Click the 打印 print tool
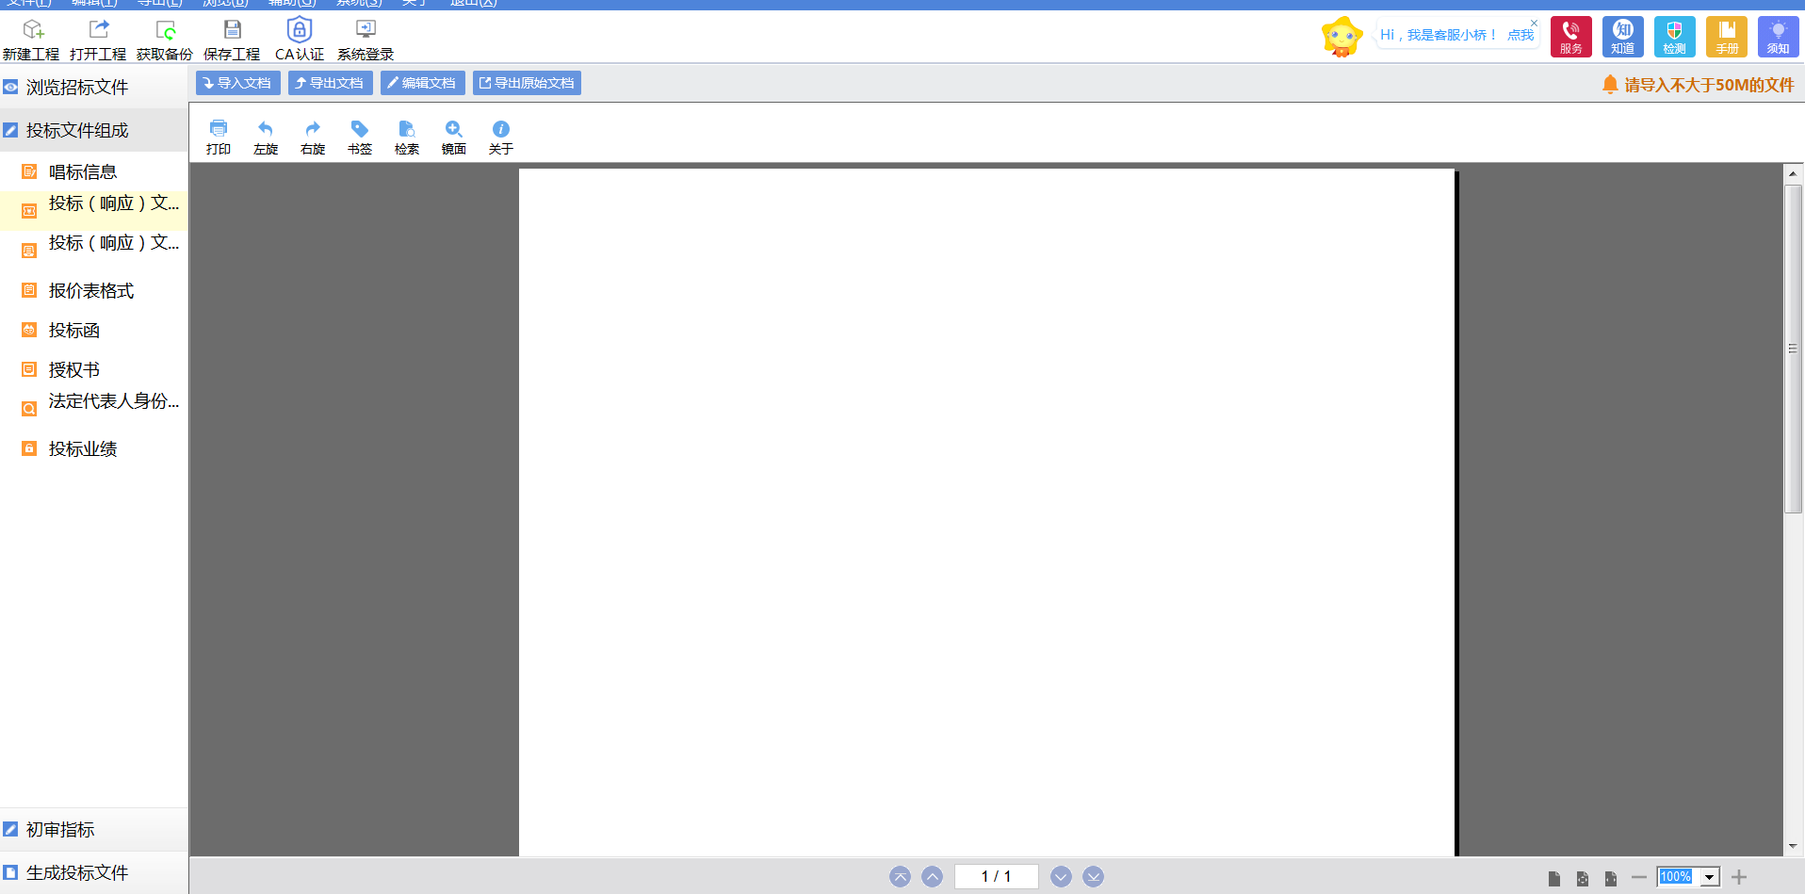Viewport: 1805px width, 894px height. click(x=219, y=138)
